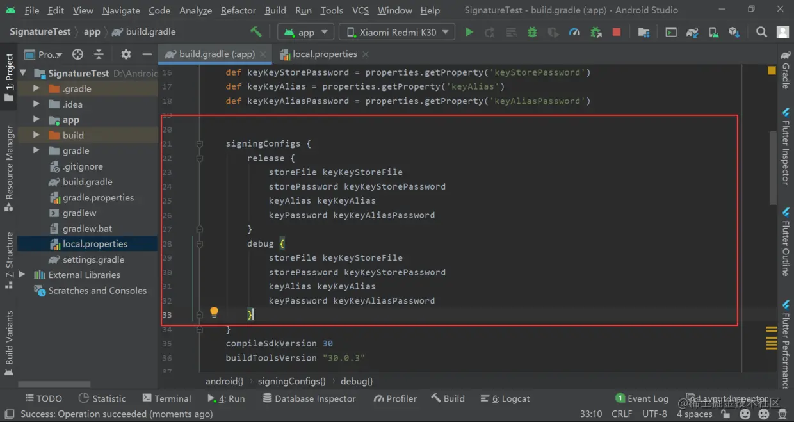
Task: Click the Run Anything terminal-like icon
Action: pyautogui.click(x=671, y=32)
